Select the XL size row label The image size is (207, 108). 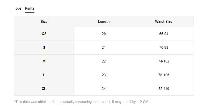(44, 89)
